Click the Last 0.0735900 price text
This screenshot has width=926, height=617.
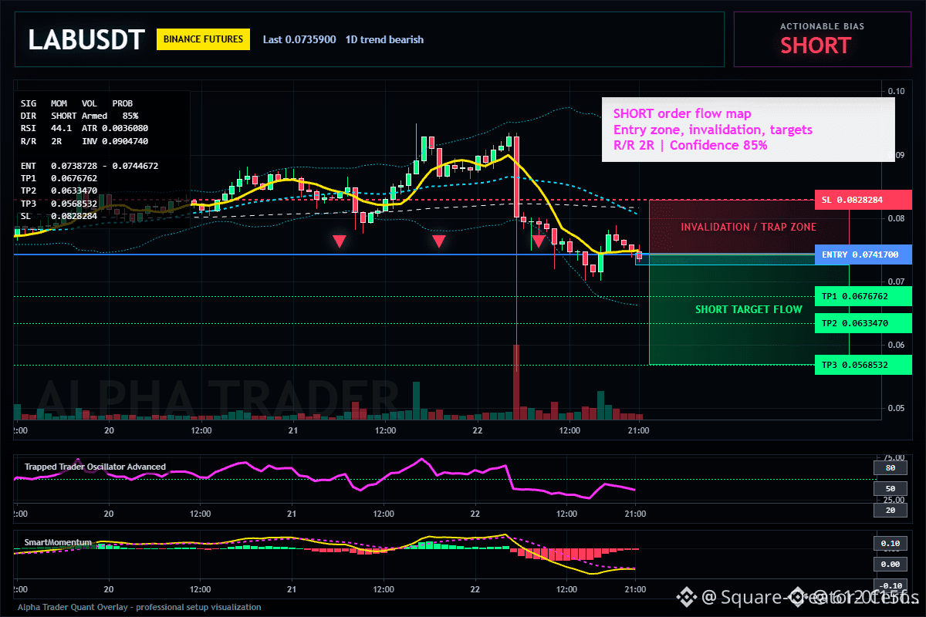(299, 39)
